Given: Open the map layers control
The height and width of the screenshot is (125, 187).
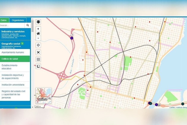Looking at the screenshot, I should coord(38,22).
